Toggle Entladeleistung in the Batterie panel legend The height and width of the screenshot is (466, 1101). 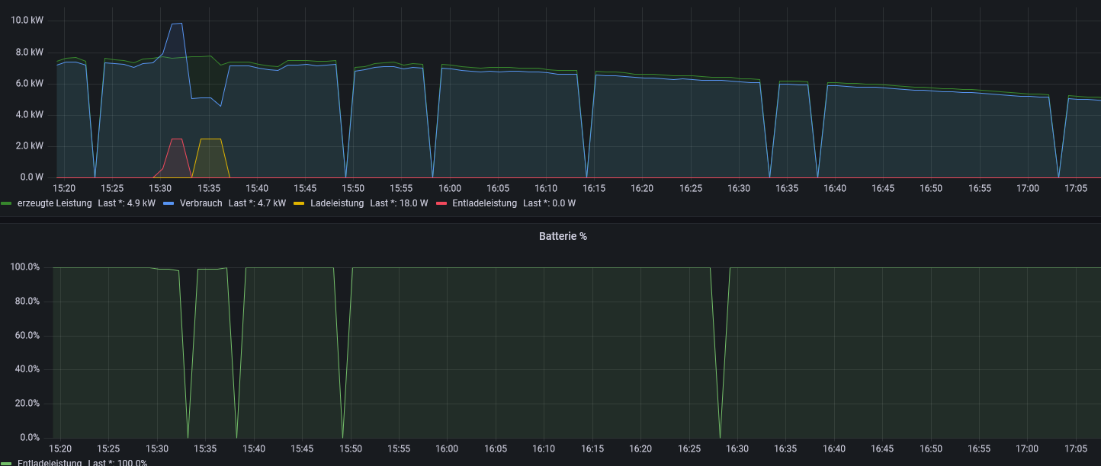tap(50, 463)
